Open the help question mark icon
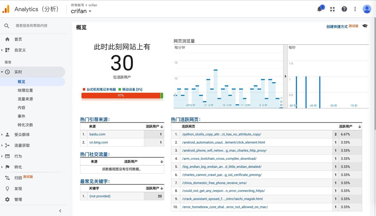376x216 pixels. coord(344,9)
